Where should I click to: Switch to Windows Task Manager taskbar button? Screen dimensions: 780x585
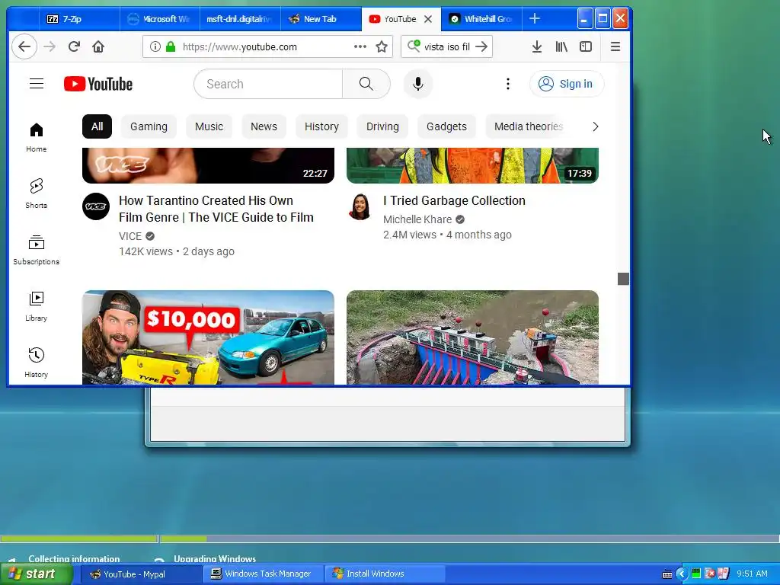coord(264,574)
